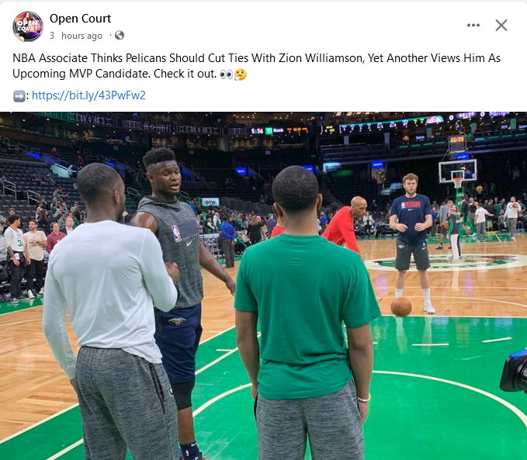Click the right arrow emoji before link
The width and height of the screenshot is (527, 460).
click(x=19, y=96)
